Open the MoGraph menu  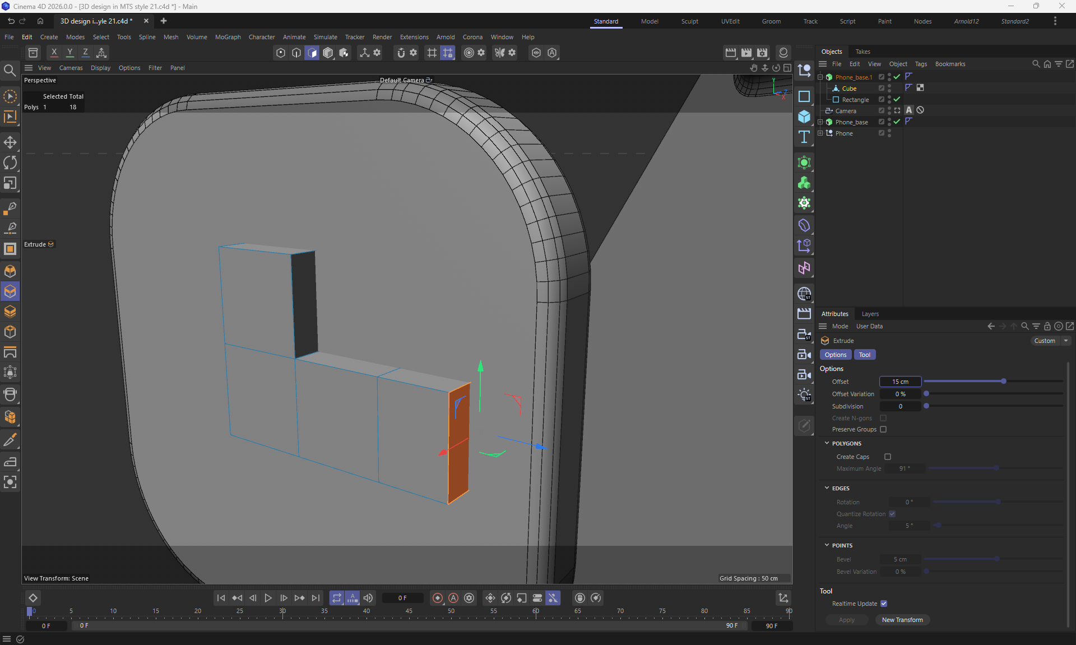point(228,37)
